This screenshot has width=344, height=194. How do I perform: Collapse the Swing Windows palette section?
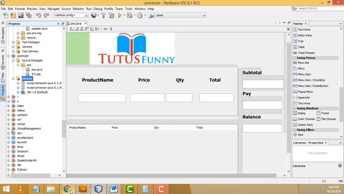pos(295,109)
